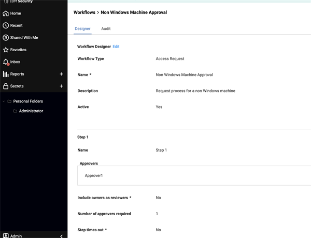Expand Reports with the plus button
This screenshot has width=311, height=238.
point(62,74)
